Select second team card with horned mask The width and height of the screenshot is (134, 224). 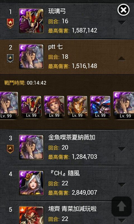pyautogui.click(x=31, y=106)
